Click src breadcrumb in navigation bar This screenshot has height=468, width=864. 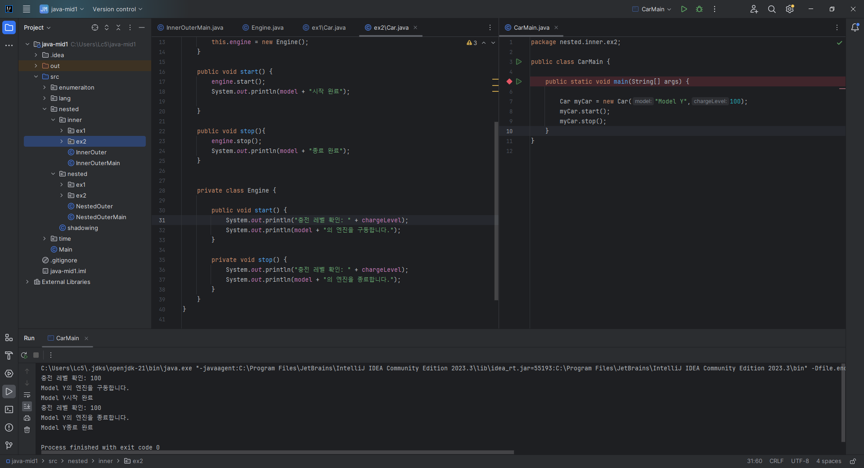(x=53, y=461)
